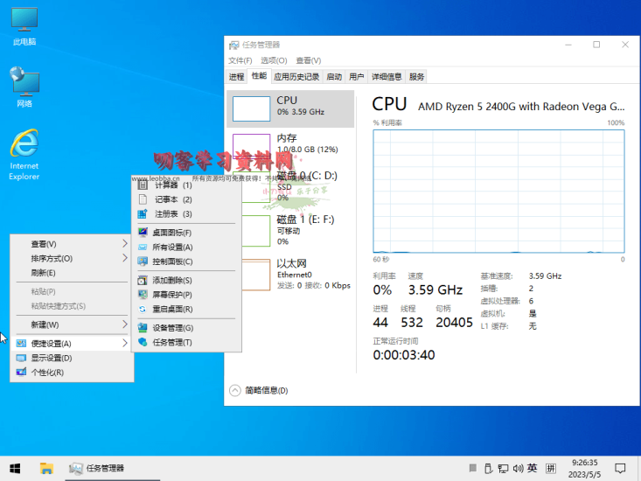Click the volume icon in system tray
641x481 pixels.
[518, 469]
